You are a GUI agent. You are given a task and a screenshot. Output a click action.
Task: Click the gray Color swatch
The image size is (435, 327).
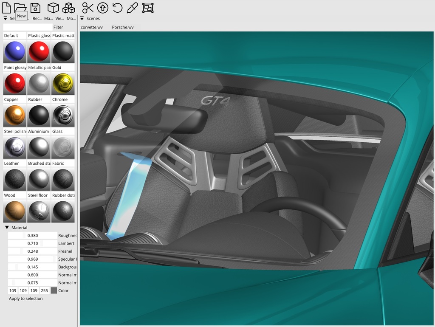[x=54, y=290]
